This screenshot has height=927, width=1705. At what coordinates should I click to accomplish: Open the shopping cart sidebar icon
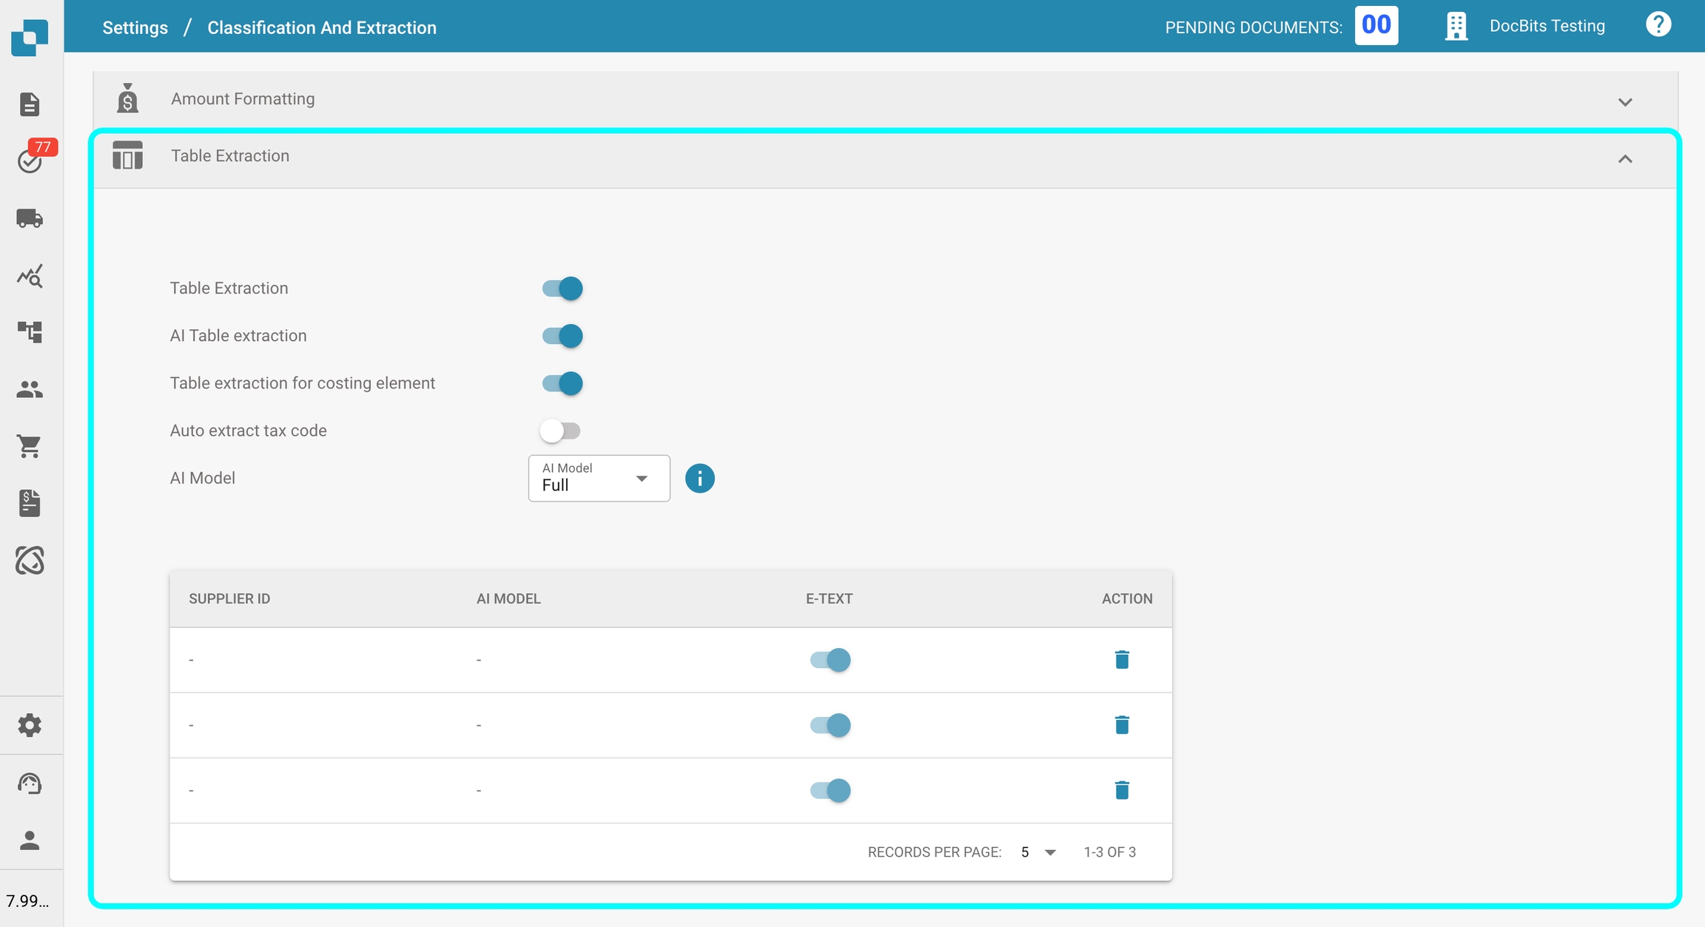[x=30, y=446]
